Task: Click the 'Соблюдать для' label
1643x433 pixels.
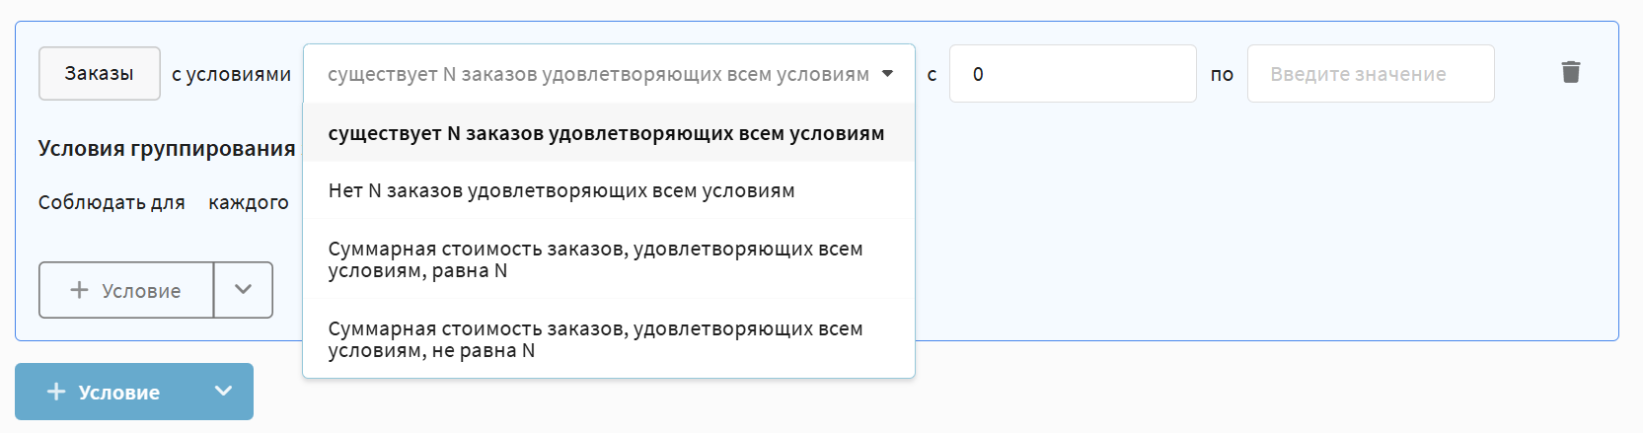Action: click(112, 202)
